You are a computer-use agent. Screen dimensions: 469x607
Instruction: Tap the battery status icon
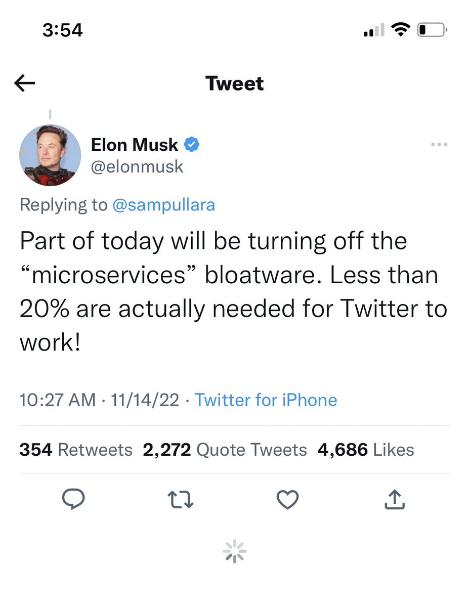click(431, 31)
